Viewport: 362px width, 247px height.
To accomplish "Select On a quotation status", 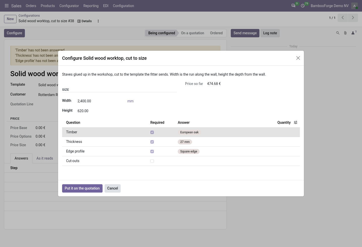I will [x=193, y=33].
